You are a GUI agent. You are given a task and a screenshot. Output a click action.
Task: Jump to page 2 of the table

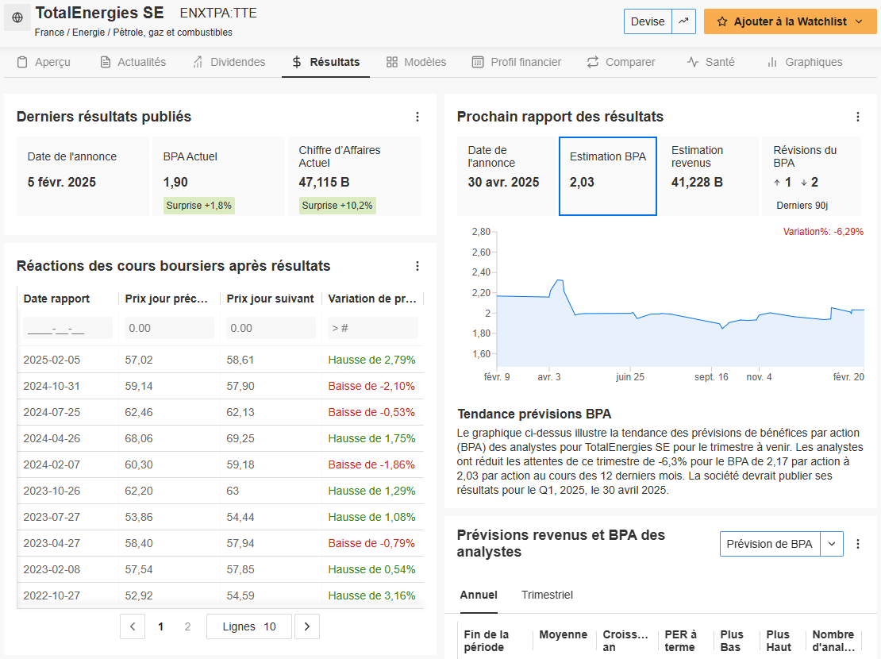pos(187,626)
